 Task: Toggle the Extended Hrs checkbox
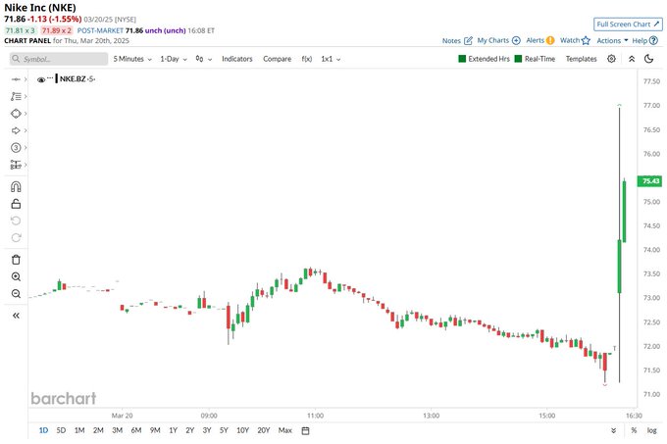pos(462,59)
